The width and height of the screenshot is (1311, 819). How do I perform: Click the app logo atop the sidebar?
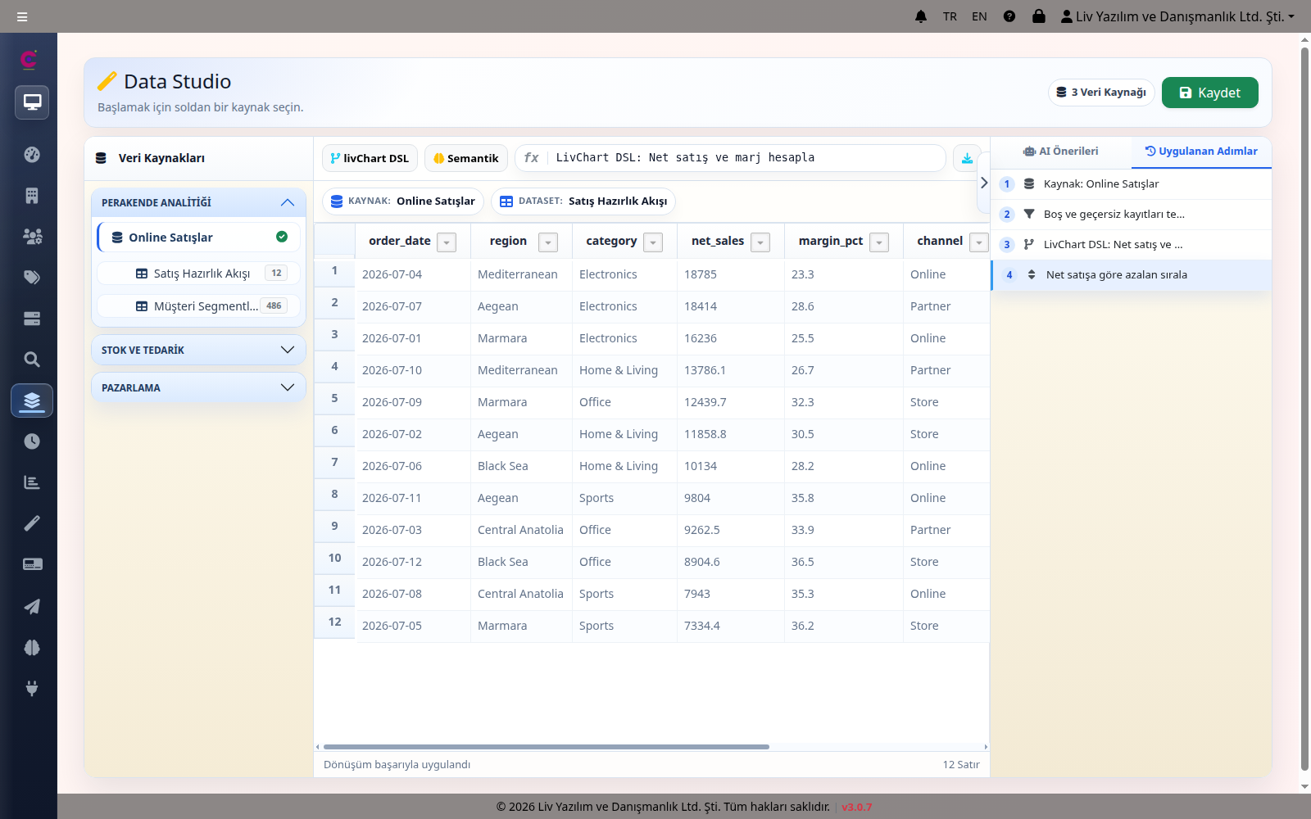pyautogui.click(x=29, y=59)
